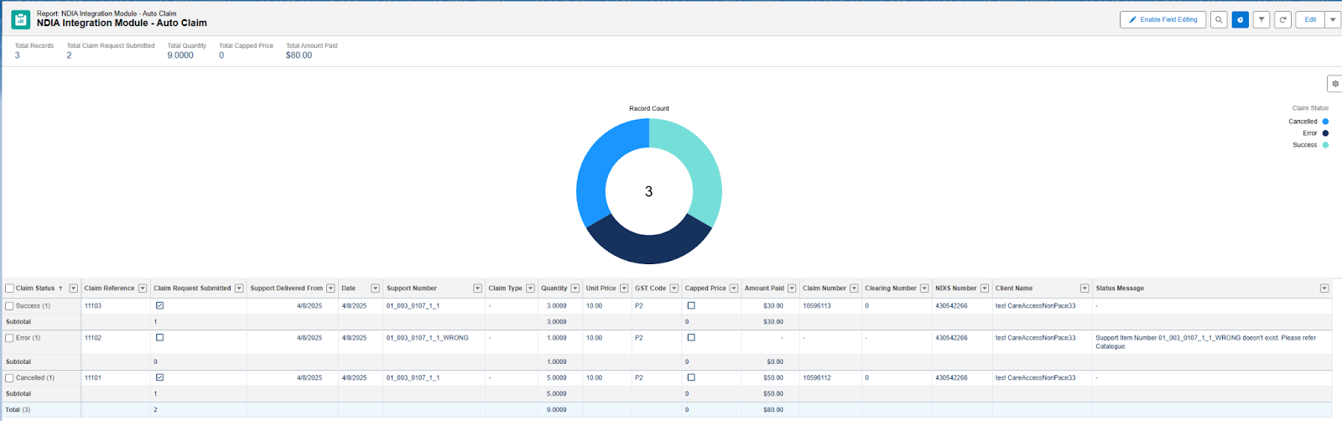
Task: Open the 01_003_0107_1_1_WRONG support number link
Action: [x=427, y=338]
